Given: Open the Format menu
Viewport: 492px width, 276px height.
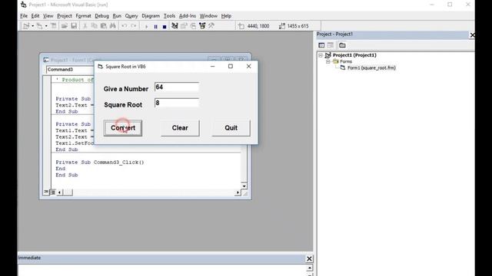Looking at the screenshot, I should pyautogui.click(x=83, y=15).
